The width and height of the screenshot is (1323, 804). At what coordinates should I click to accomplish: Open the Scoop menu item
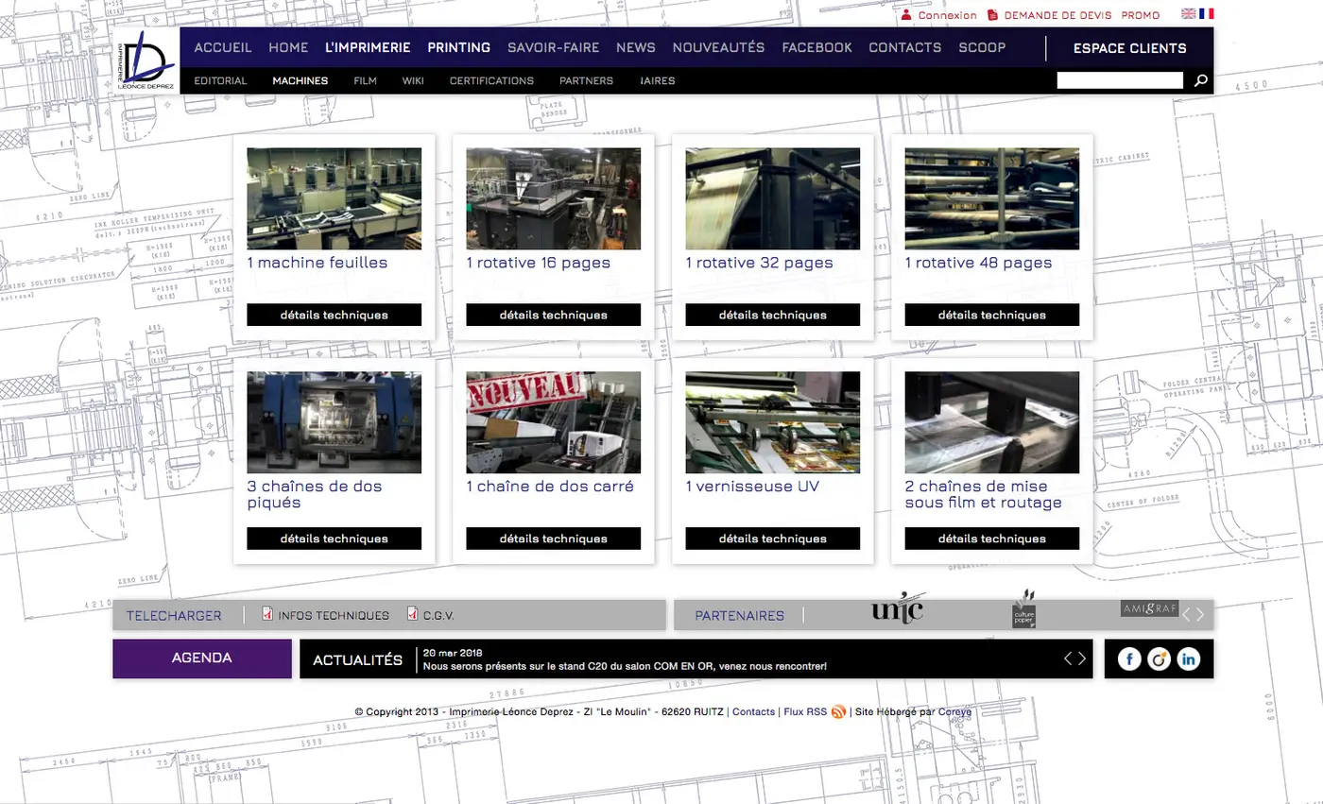click(x=982, y=47)
